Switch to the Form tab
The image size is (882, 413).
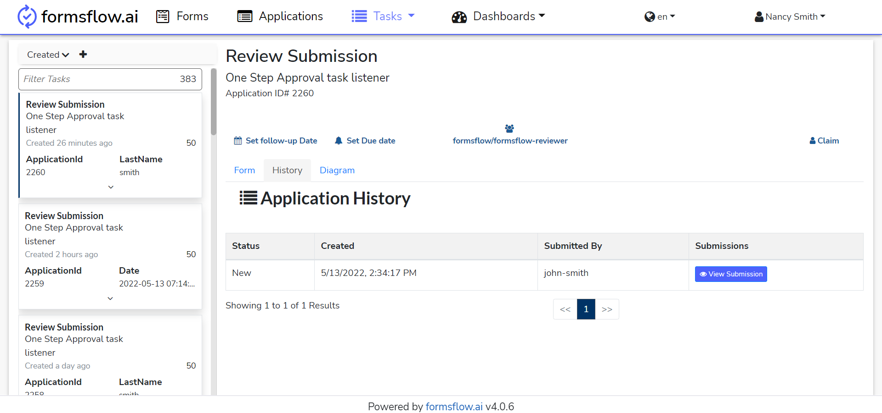pyautogui.click(x=244, y=171)
